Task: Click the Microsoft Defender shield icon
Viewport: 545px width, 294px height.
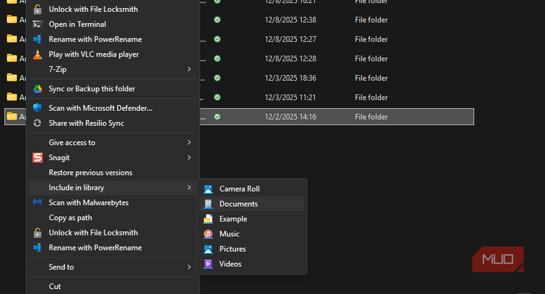Action: pos(38,108)
